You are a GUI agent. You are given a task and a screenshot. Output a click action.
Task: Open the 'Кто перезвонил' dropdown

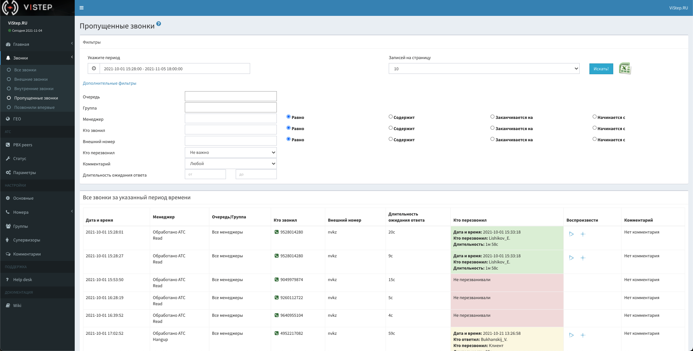231,152
